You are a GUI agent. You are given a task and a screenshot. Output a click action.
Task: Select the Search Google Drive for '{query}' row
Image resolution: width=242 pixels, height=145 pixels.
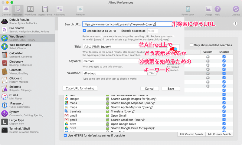[149, 128]
